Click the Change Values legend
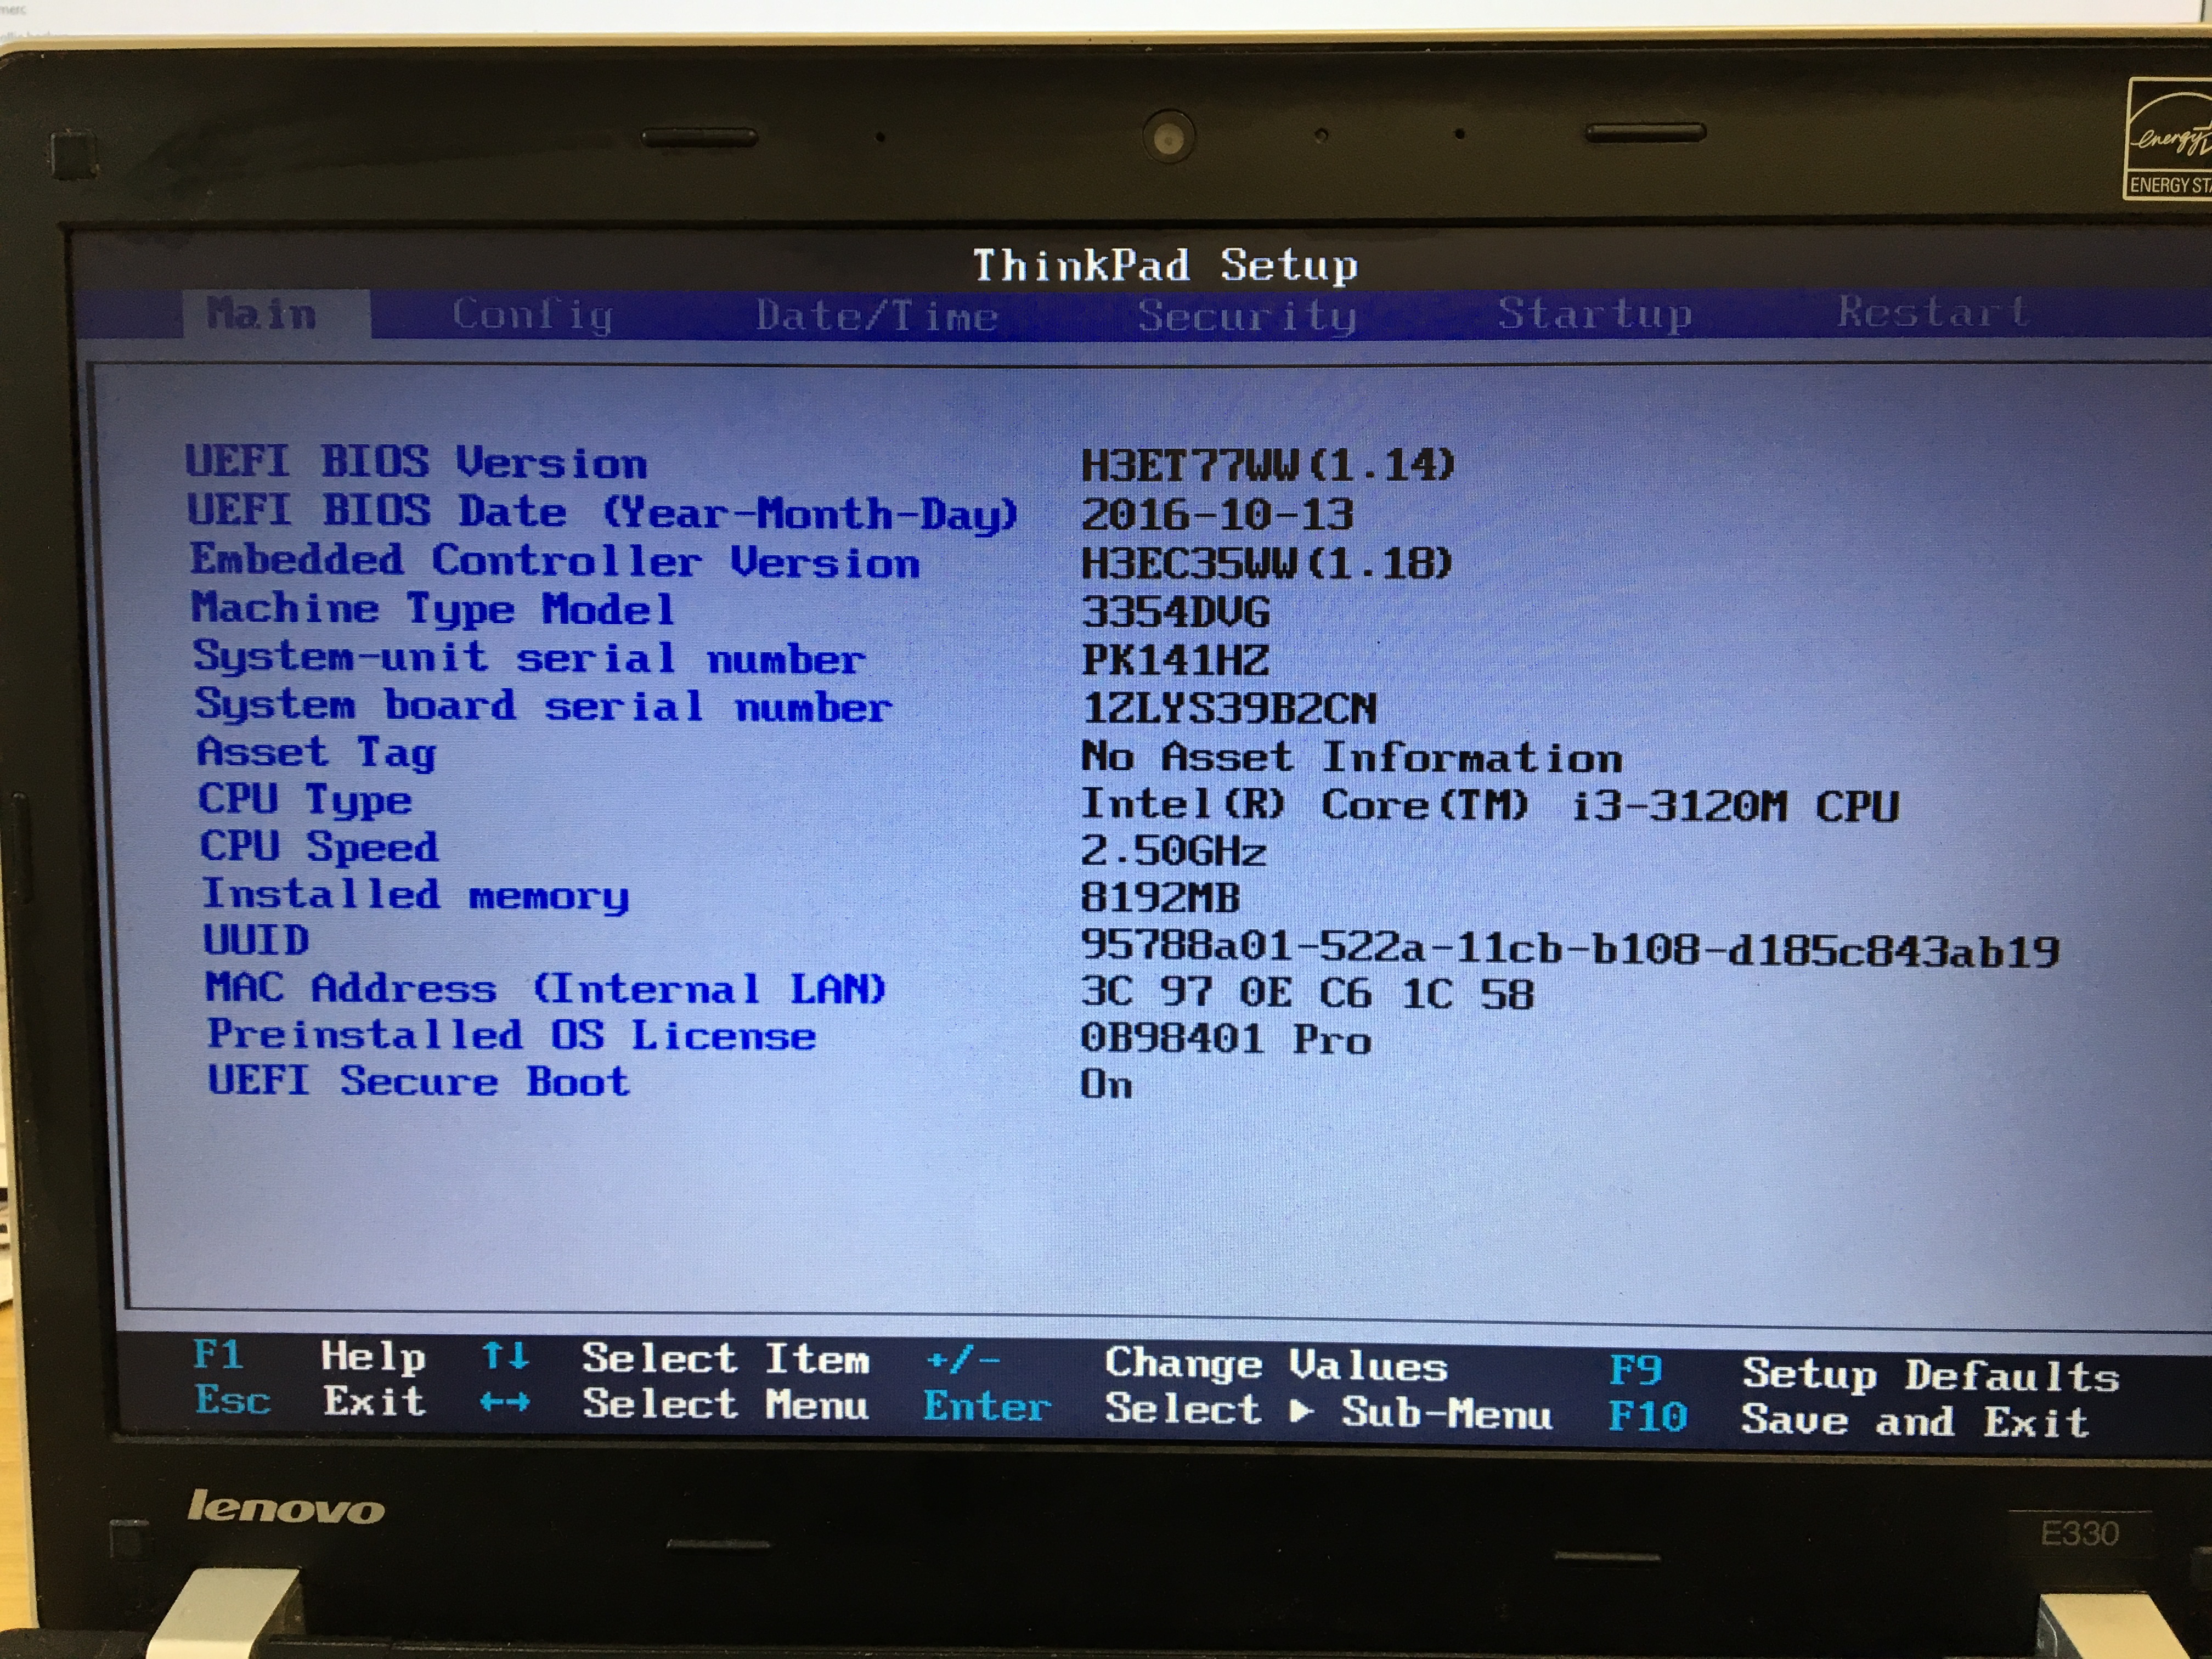This screenshot has height=1659, width=2212. (x=1277, y=1365)
